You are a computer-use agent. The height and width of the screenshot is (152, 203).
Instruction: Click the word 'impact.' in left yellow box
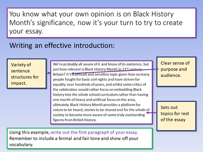[19, 83]
